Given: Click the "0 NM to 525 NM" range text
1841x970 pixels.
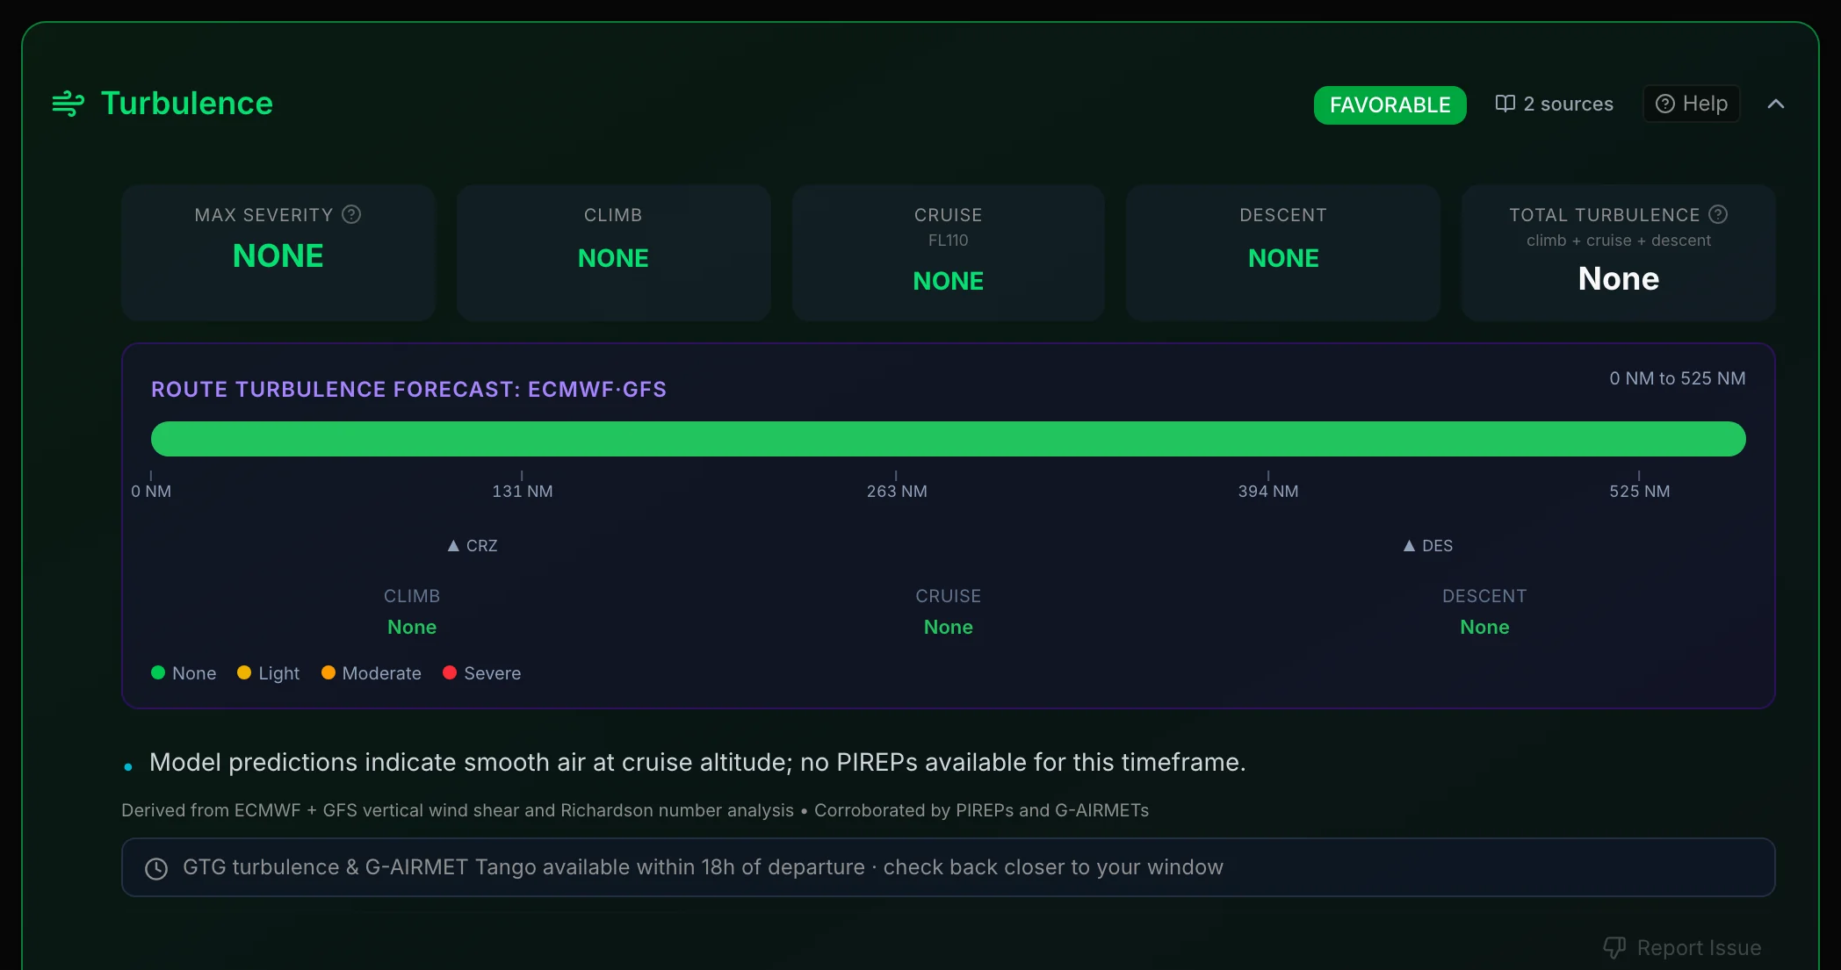Looking at the screenshot, I should click(x=1677, y=378).
